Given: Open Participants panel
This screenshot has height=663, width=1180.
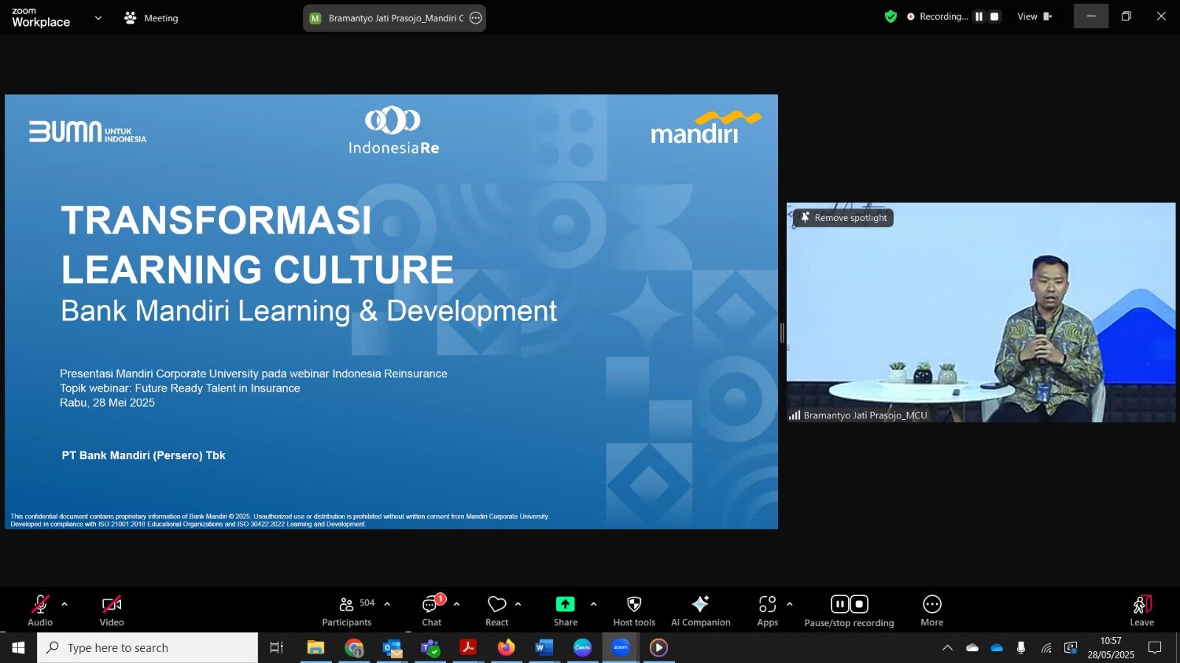Looking at the screenshot, I should coord(347,611).
